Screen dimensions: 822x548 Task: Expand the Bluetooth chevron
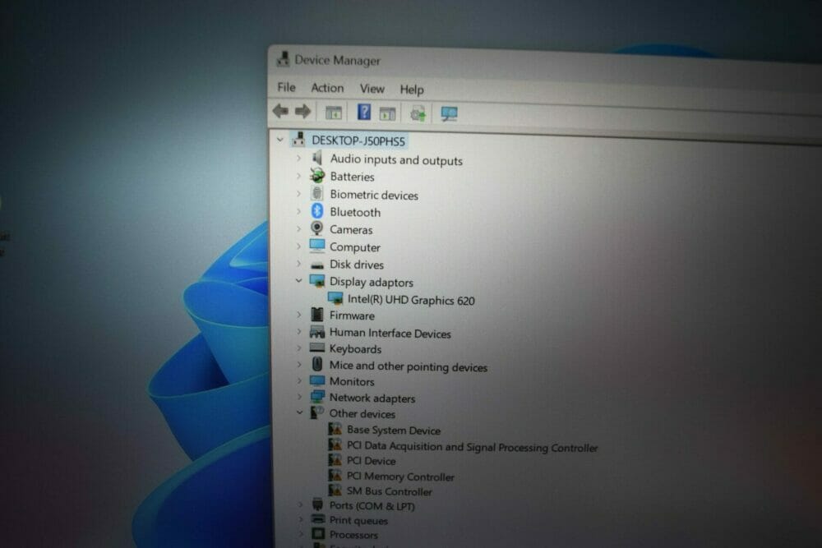(298, 211)
